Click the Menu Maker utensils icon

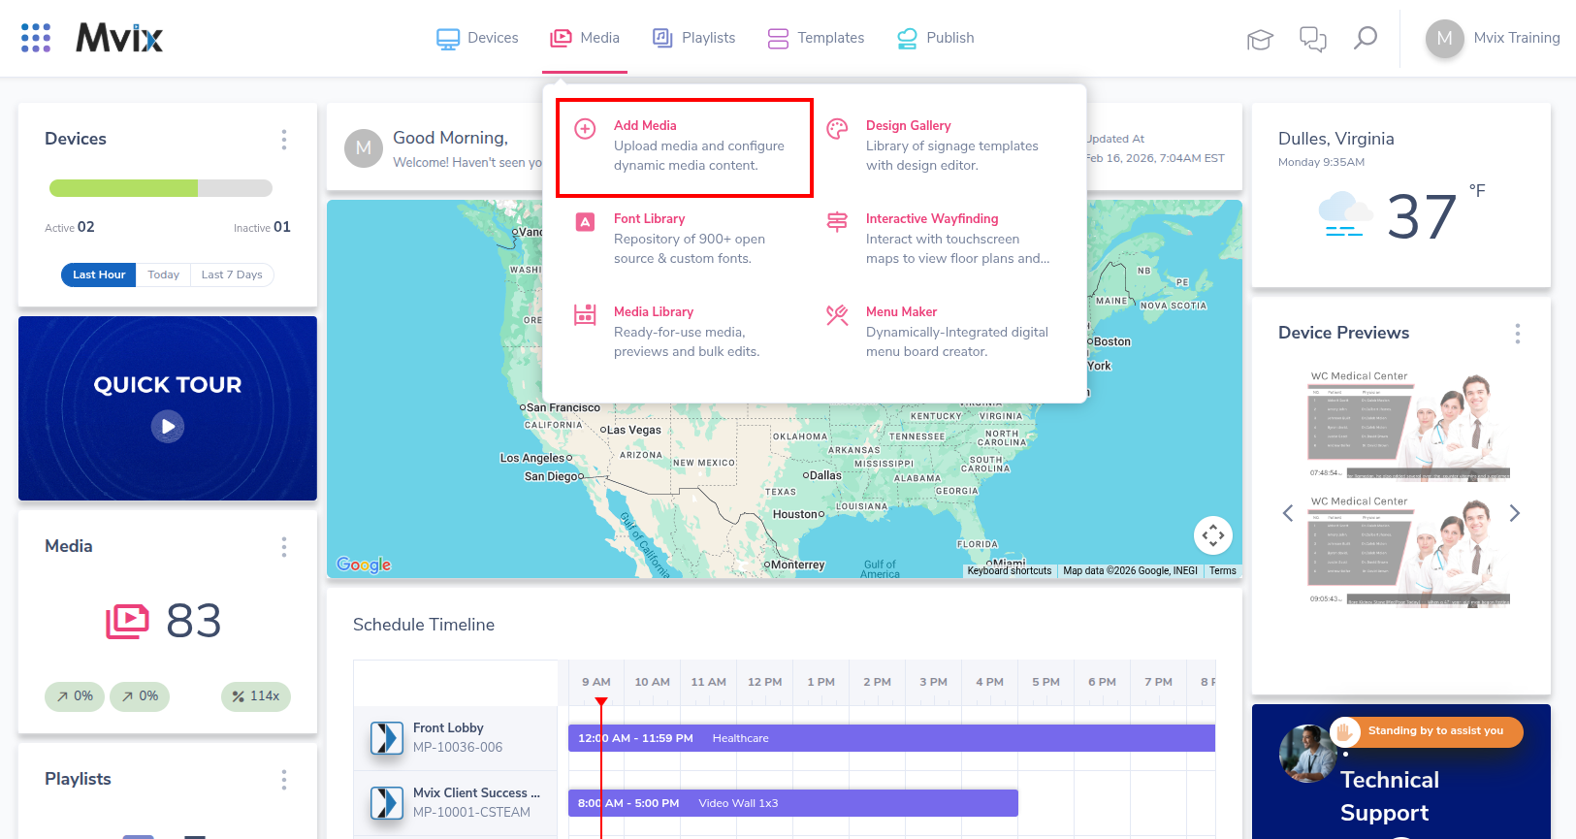pos(837,315)
